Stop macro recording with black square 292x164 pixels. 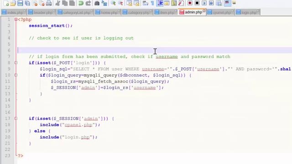pos(197,3)
